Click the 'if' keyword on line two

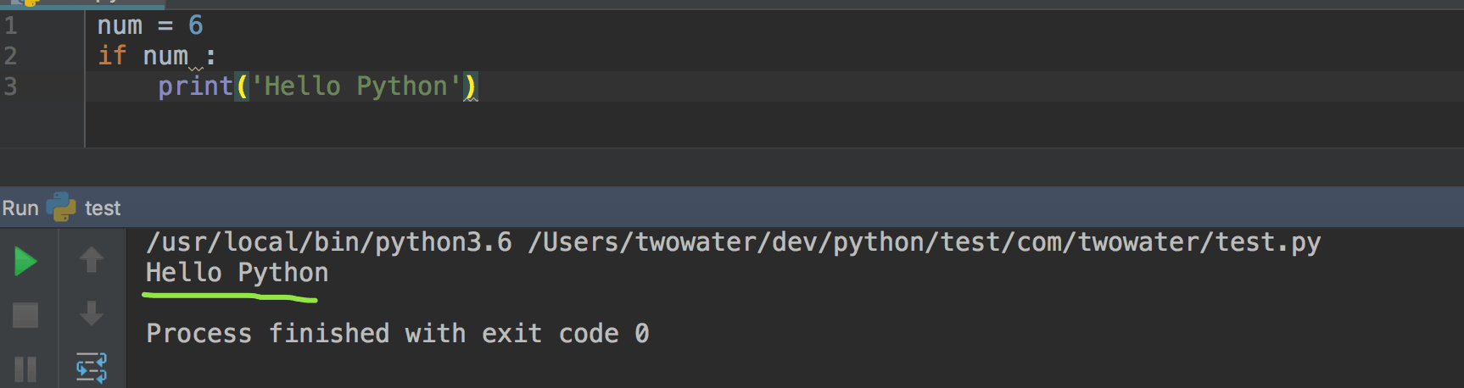[112, 56]
